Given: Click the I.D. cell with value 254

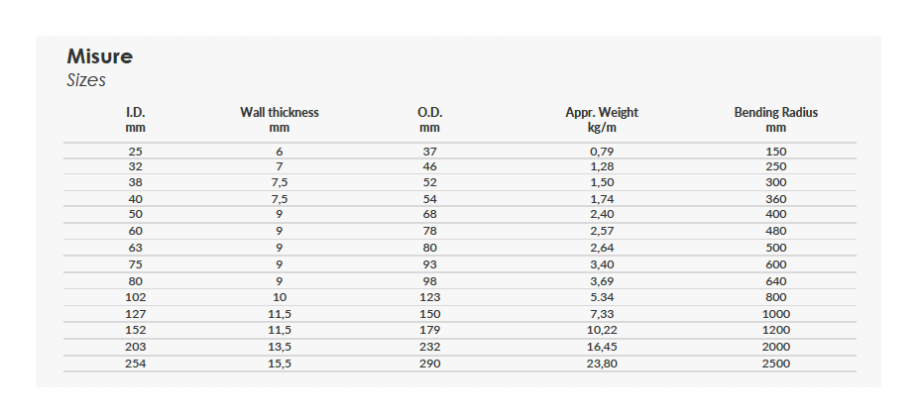Looking at the screenshot, I should click(136, 363).
